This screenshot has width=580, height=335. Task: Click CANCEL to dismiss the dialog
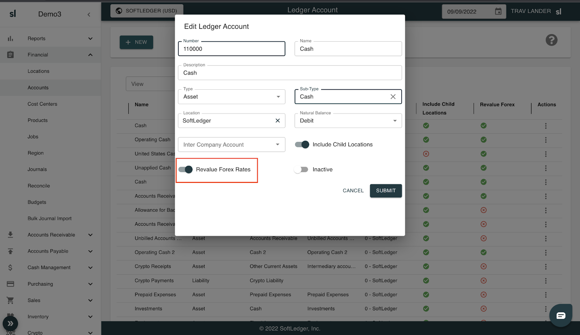[353, 191]
